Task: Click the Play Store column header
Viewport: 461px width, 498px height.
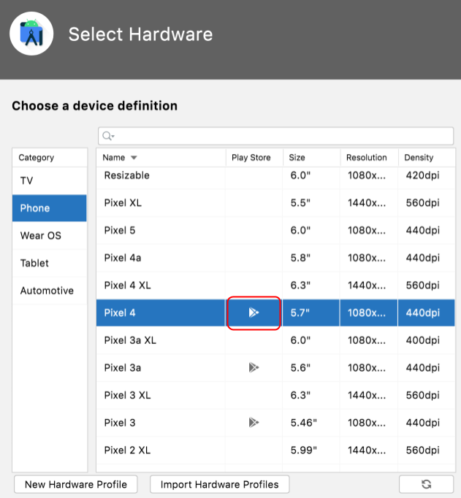Action: tap(253, 158)
